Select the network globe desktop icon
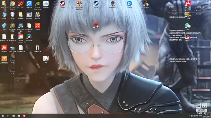 coord(4,26)
